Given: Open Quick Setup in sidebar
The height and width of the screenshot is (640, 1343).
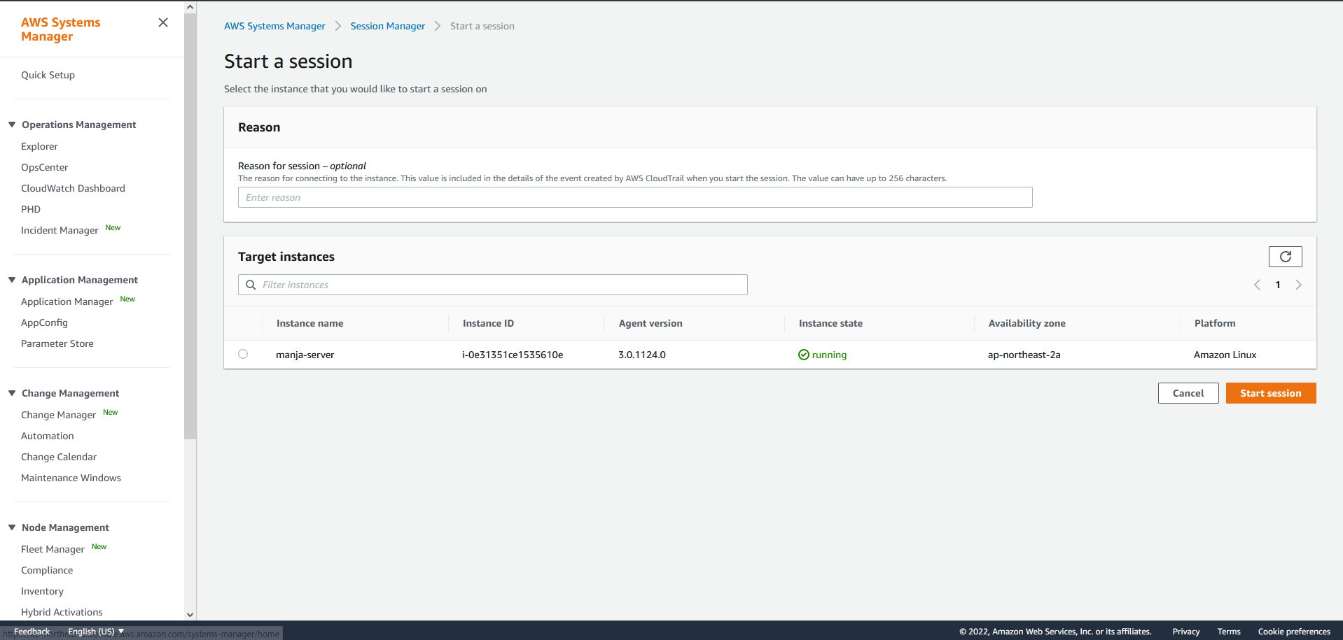Looking at the screenshot, I should 48,75.
